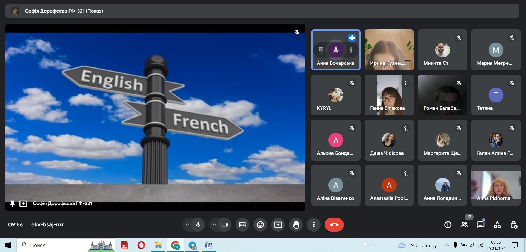Viewport: 526px width, 252px height.
Task: Click the Windows search box Поиск
Action: tap(55, 245)
